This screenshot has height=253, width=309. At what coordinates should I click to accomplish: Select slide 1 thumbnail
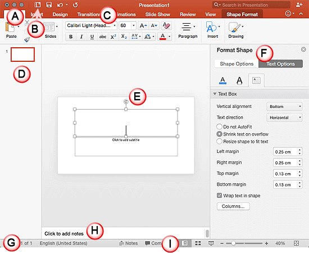[22, 55]
